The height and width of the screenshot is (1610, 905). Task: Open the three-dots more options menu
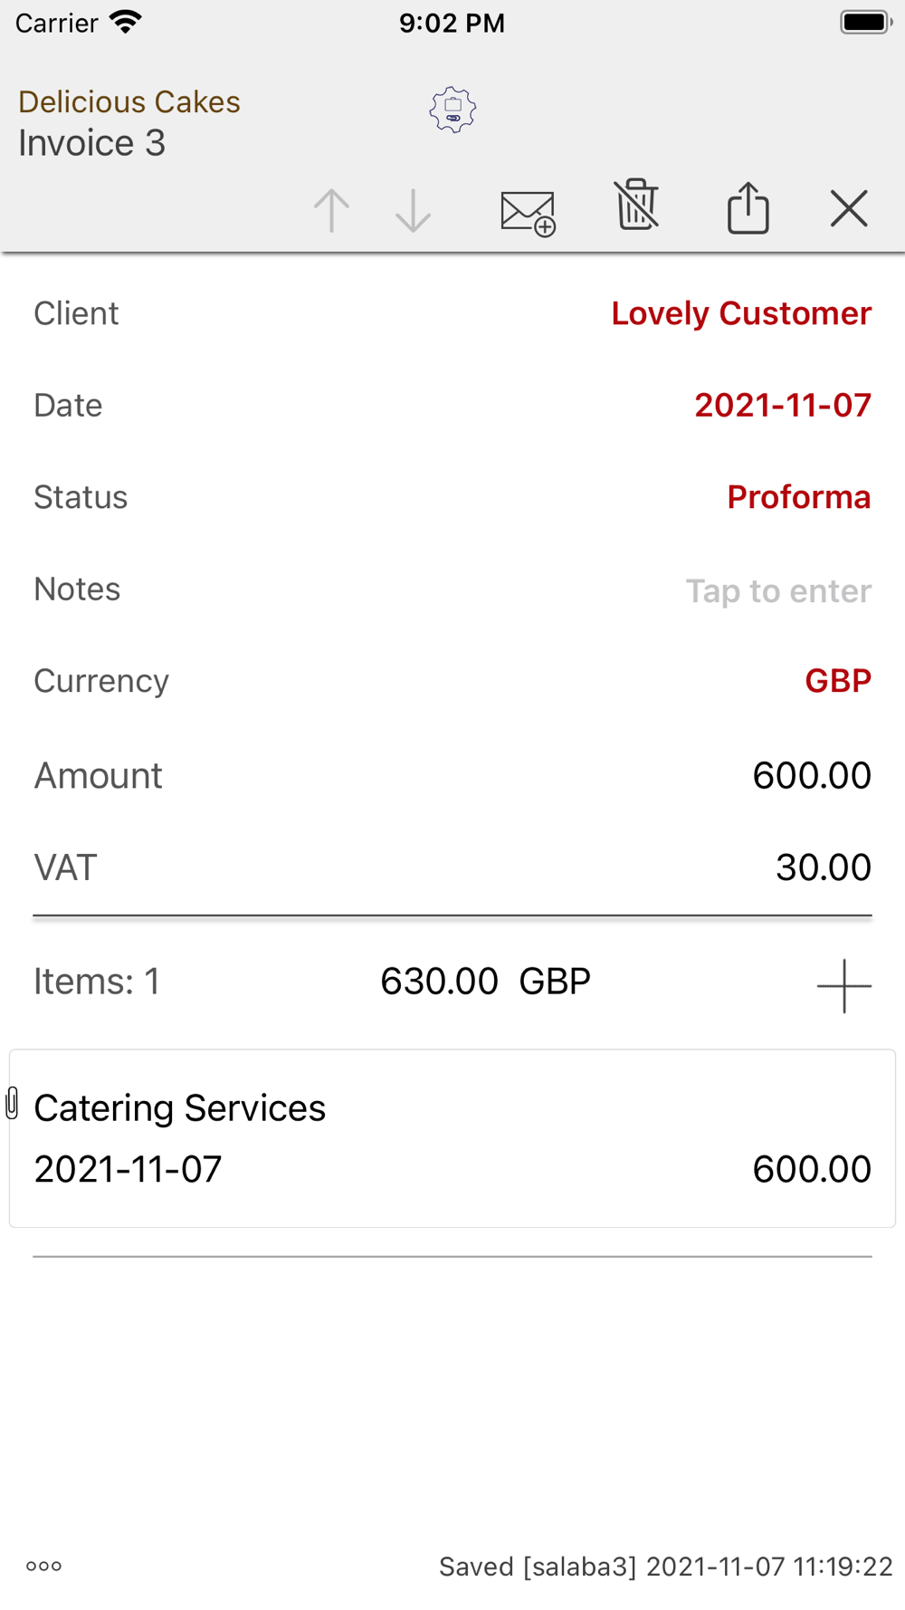(x=43, y=1566)
